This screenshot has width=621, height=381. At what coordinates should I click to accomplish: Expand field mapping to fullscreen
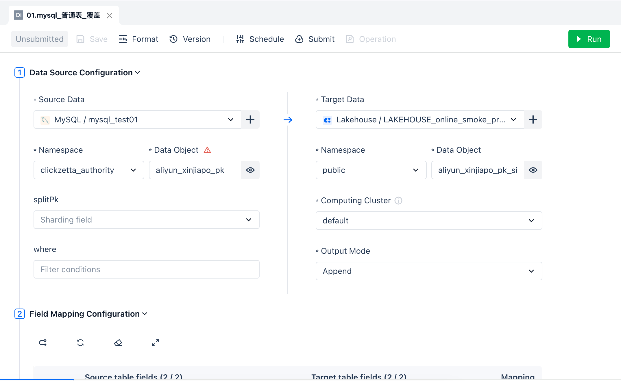point(156,343)
